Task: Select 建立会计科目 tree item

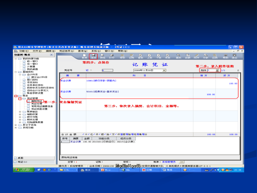Action: 39,77
